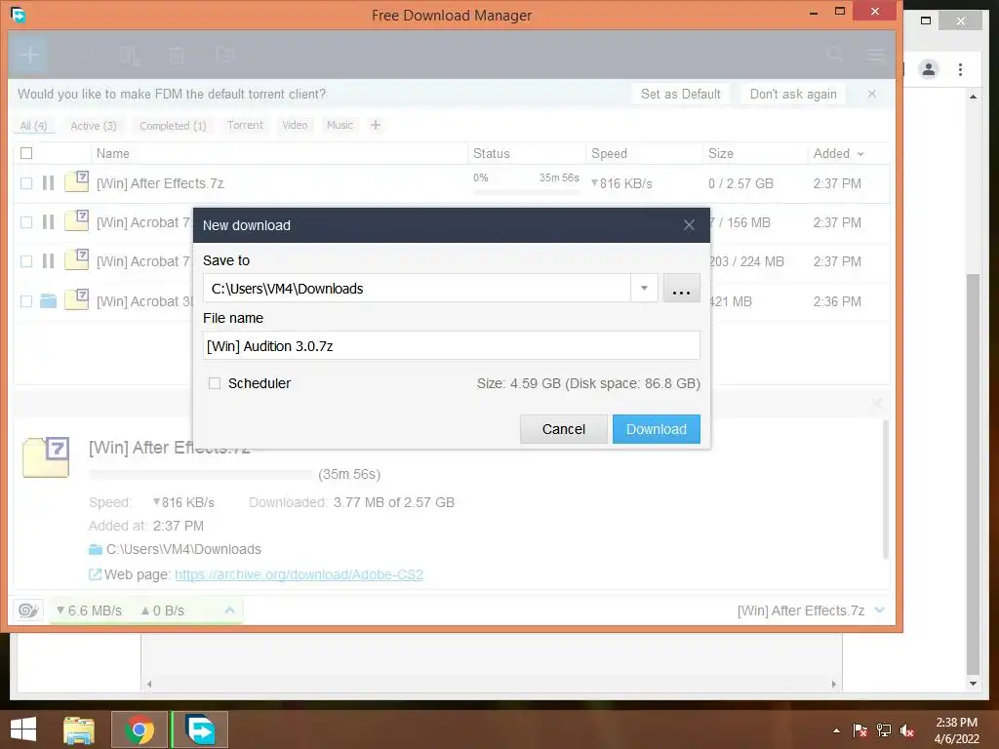The image size is (999, 749).
Task: Click After Effects progress bar in list
Action: 526,192
